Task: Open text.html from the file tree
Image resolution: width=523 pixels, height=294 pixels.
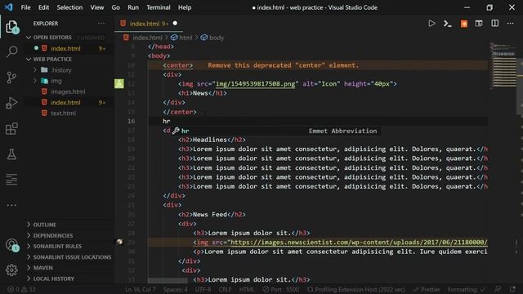Action: pyautogui.click(x=64, y=113)
